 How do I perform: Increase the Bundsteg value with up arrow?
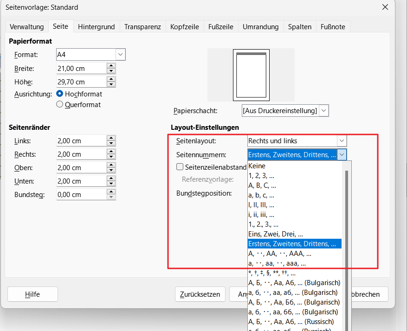click(x=111, y=192)
